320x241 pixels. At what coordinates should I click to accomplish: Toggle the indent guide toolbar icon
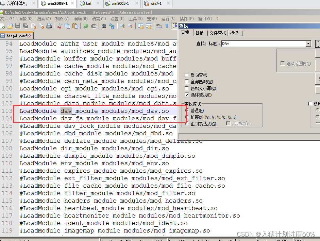175,26
